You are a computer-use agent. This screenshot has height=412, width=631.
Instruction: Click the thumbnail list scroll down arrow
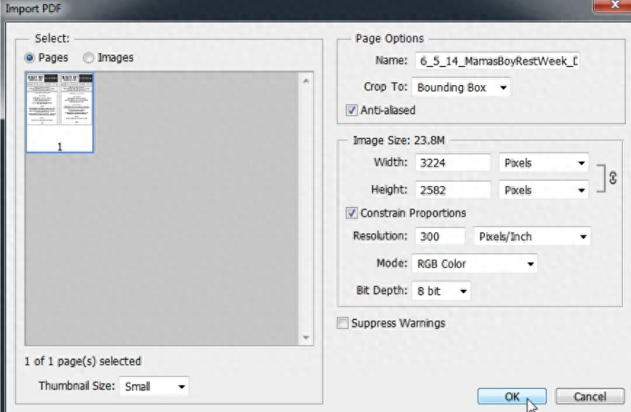[x=306, y=338]
